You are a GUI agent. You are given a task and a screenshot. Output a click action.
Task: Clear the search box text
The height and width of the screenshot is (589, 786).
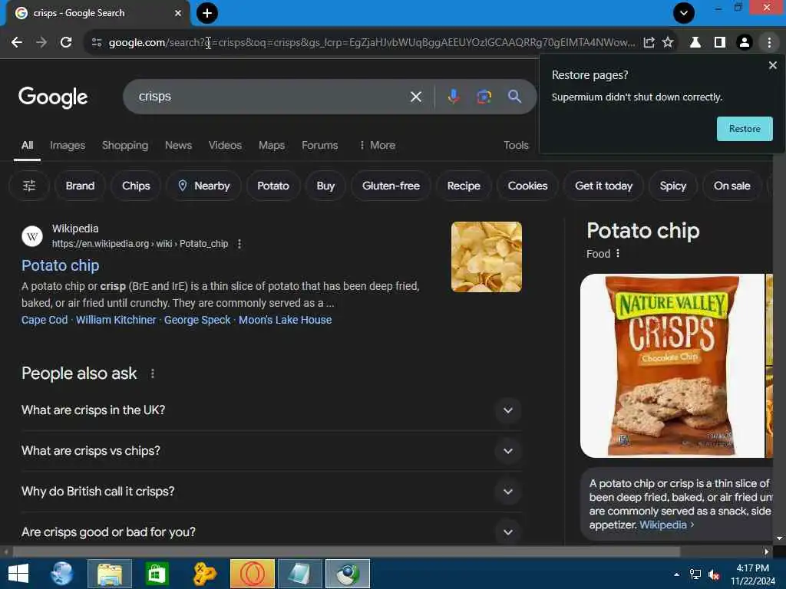(415, 97)
